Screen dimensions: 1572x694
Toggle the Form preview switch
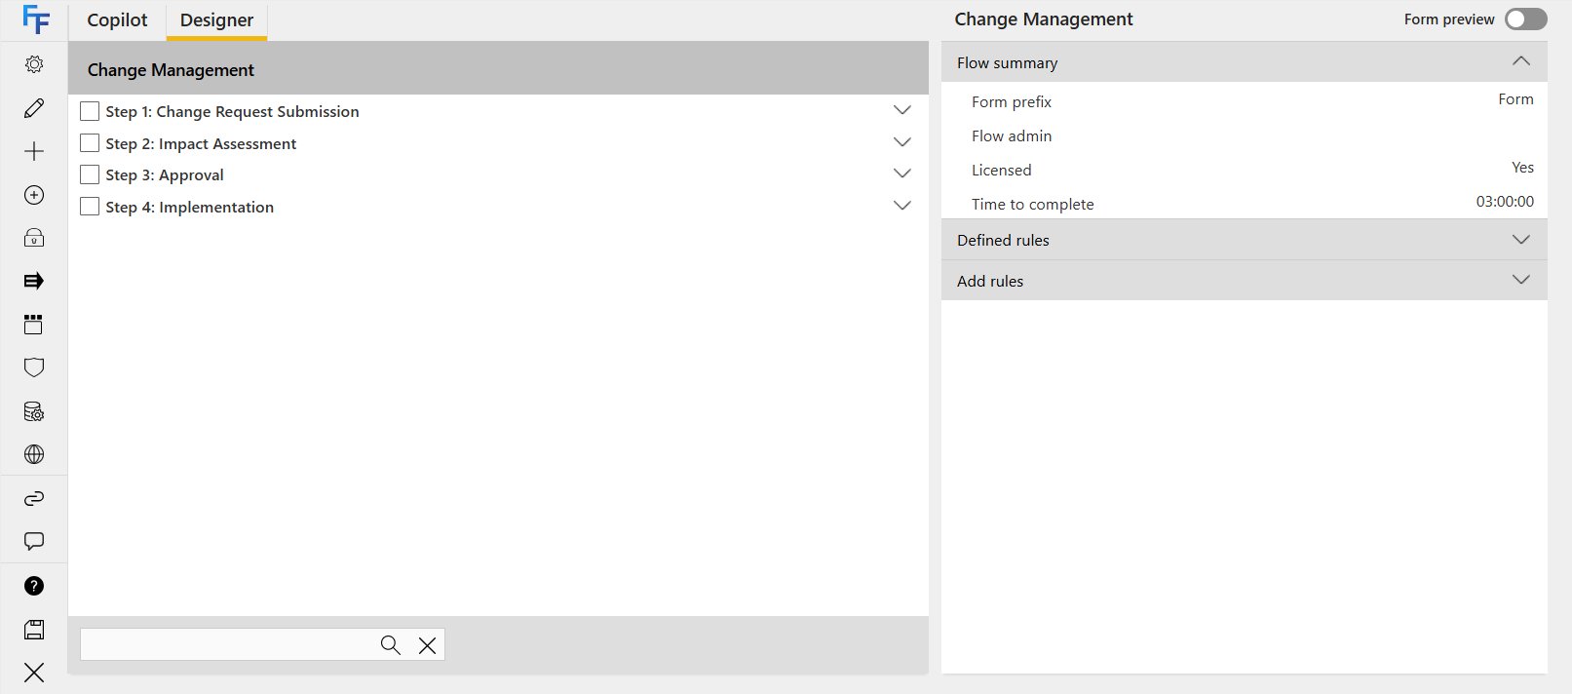pyautogui.click(x=1525, y=19)
